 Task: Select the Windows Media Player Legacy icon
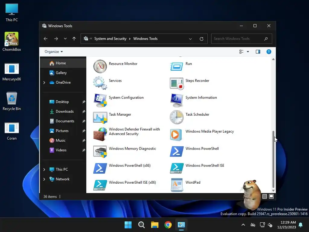pos(176,134)
